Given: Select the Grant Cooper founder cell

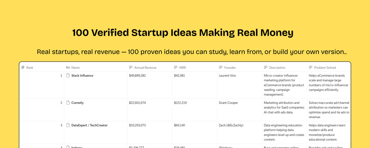Looking at the screenshot, I should pyautogui.click(x=228, y=103).
